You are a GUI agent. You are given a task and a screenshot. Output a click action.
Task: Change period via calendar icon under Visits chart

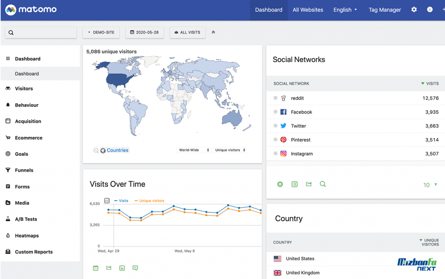96,268
